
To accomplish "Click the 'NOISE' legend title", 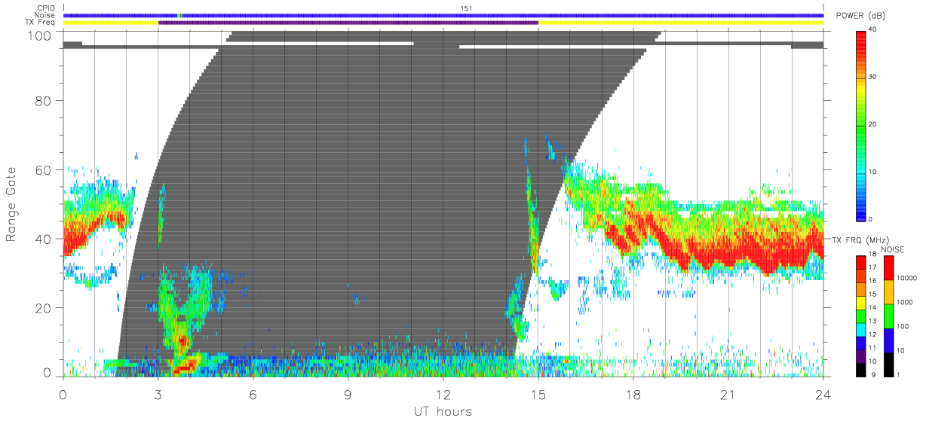I will [x=894, y=249].
